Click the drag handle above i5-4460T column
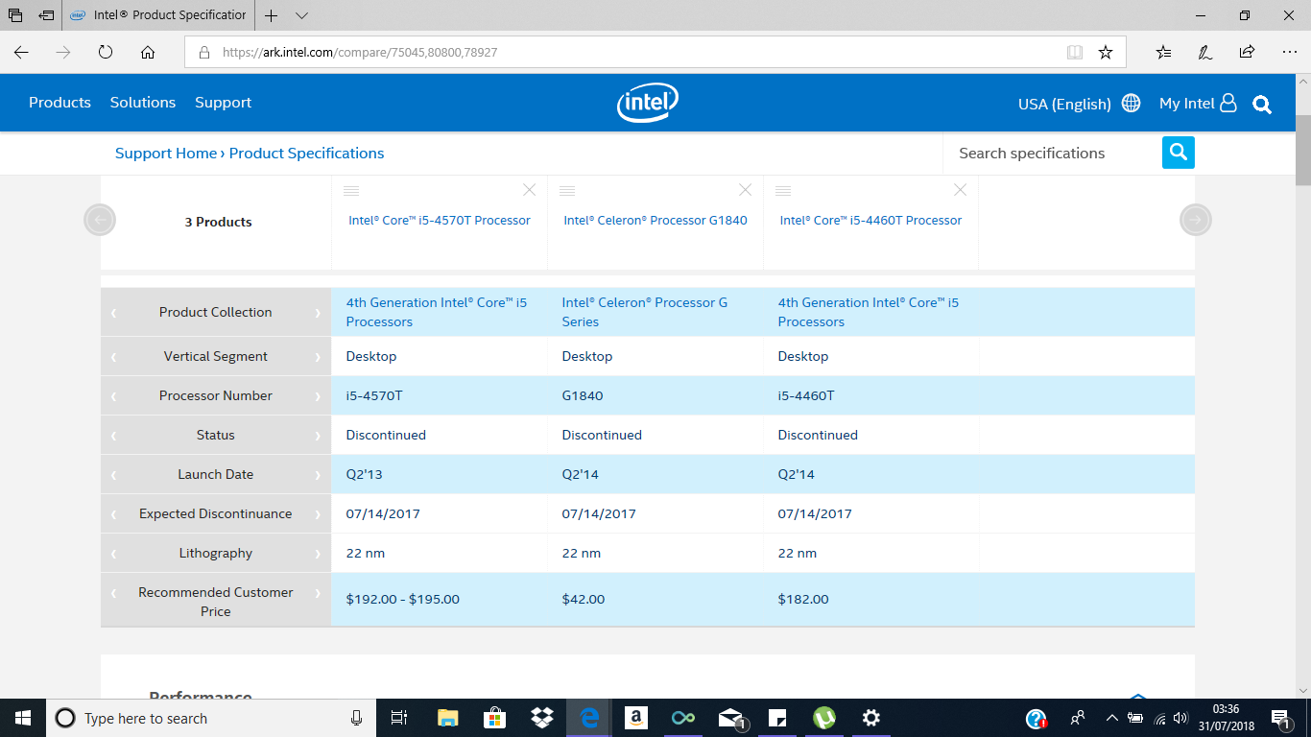This screenshot has height=737, width=1311. (x=783, y=191)
